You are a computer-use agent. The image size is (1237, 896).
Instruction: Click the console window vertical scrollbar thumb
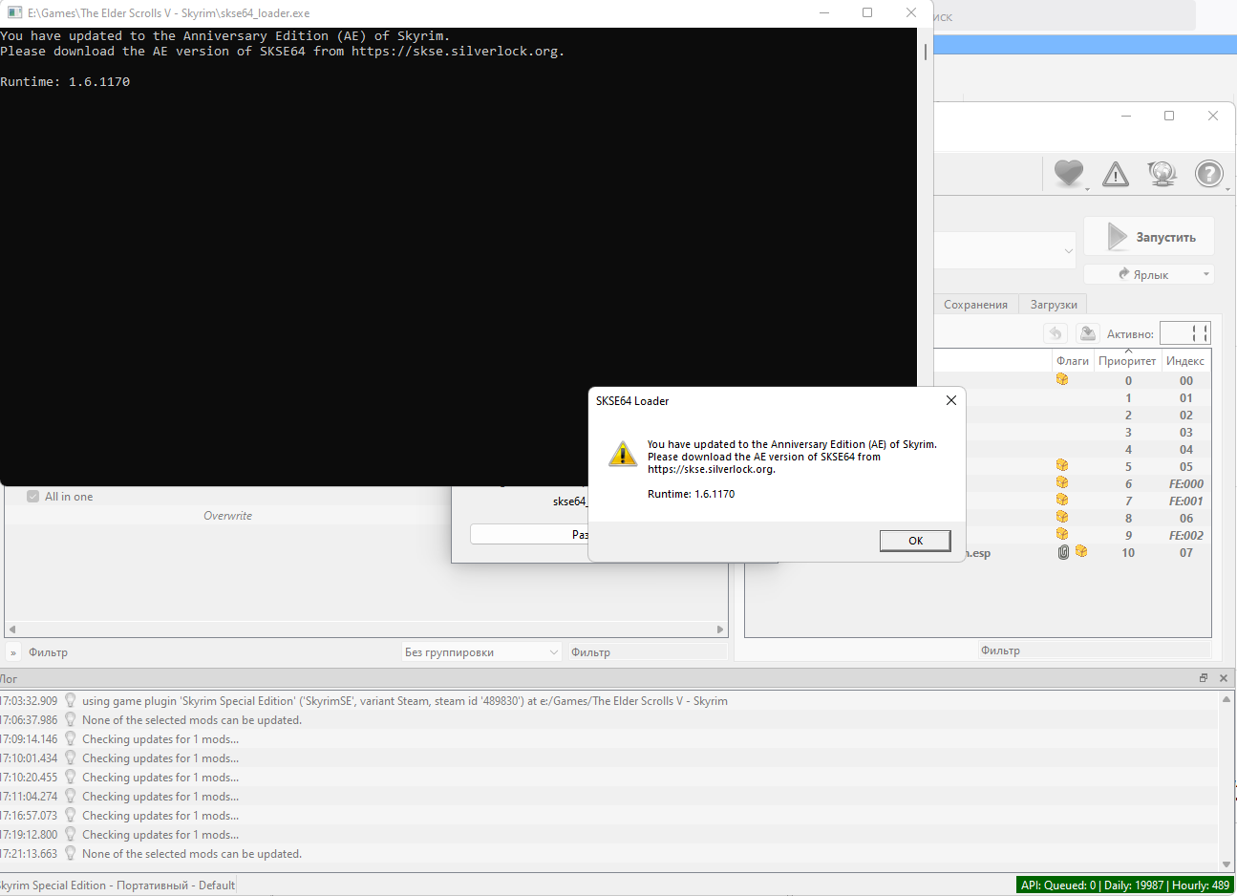pyautogui.click(x=926, y=52)
